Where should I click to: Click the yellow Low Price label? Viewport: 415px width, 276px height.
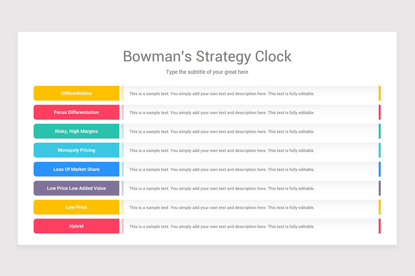pos(76,207)
